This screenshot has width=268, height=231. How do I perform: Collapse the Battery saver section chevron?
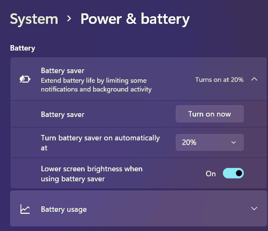tap(254, 79)
